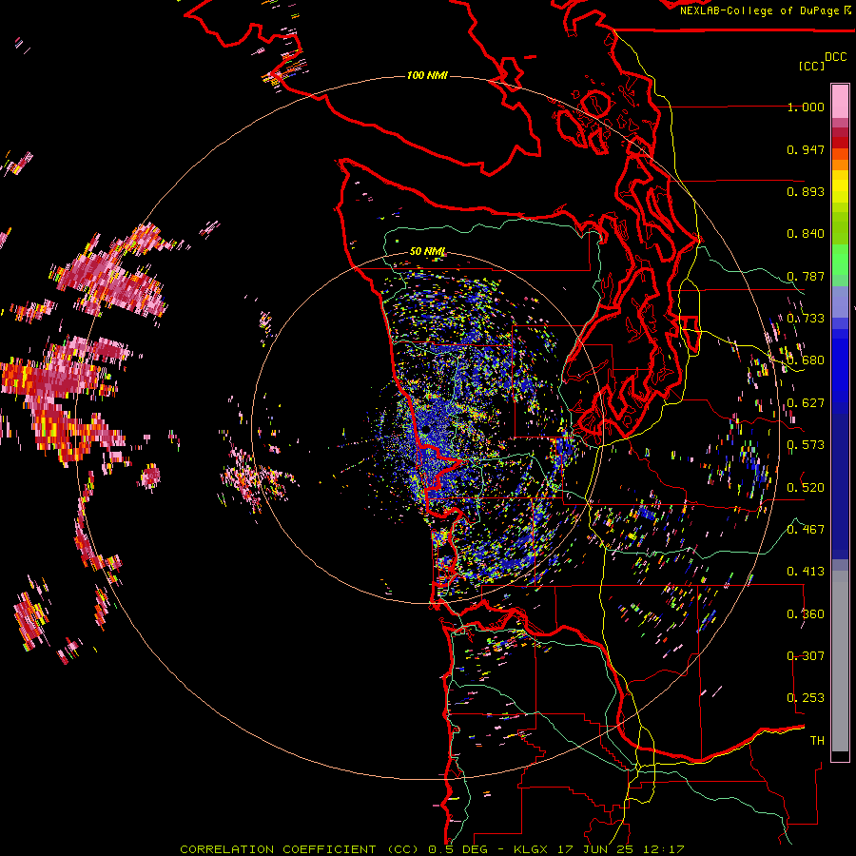Select the lavender color bar segment near 0.733
The height and width of the screenshot is (856, 856).
840,302
